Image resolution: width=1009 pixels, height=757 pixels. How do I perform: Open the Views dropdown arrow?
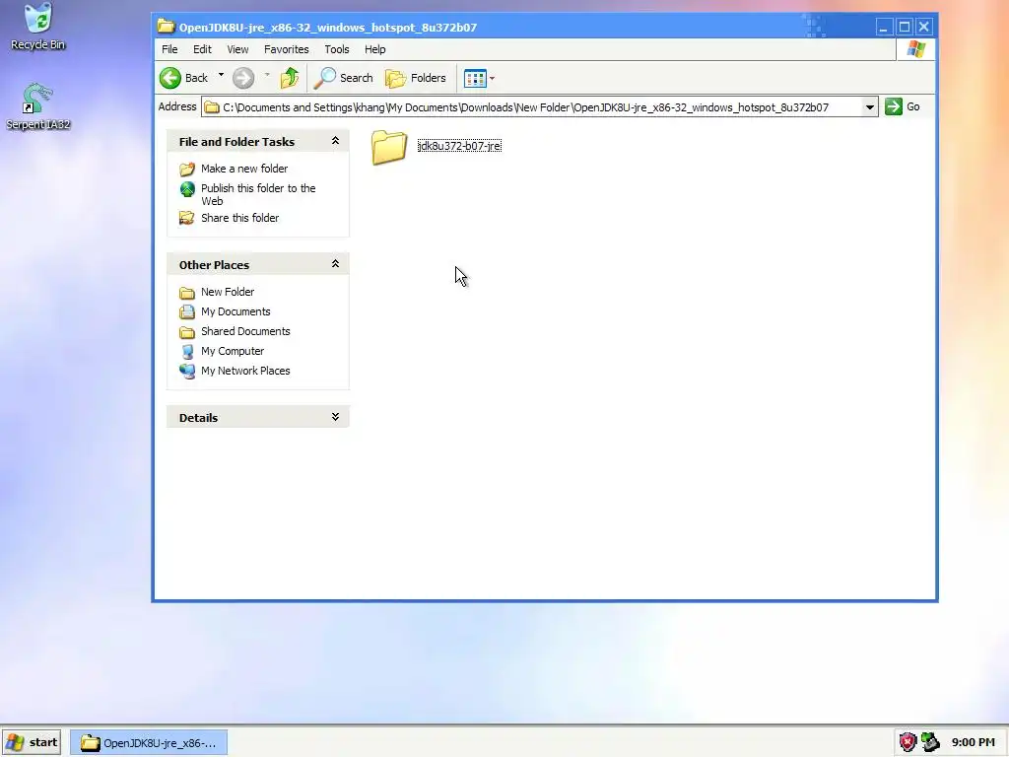(493, 78)
